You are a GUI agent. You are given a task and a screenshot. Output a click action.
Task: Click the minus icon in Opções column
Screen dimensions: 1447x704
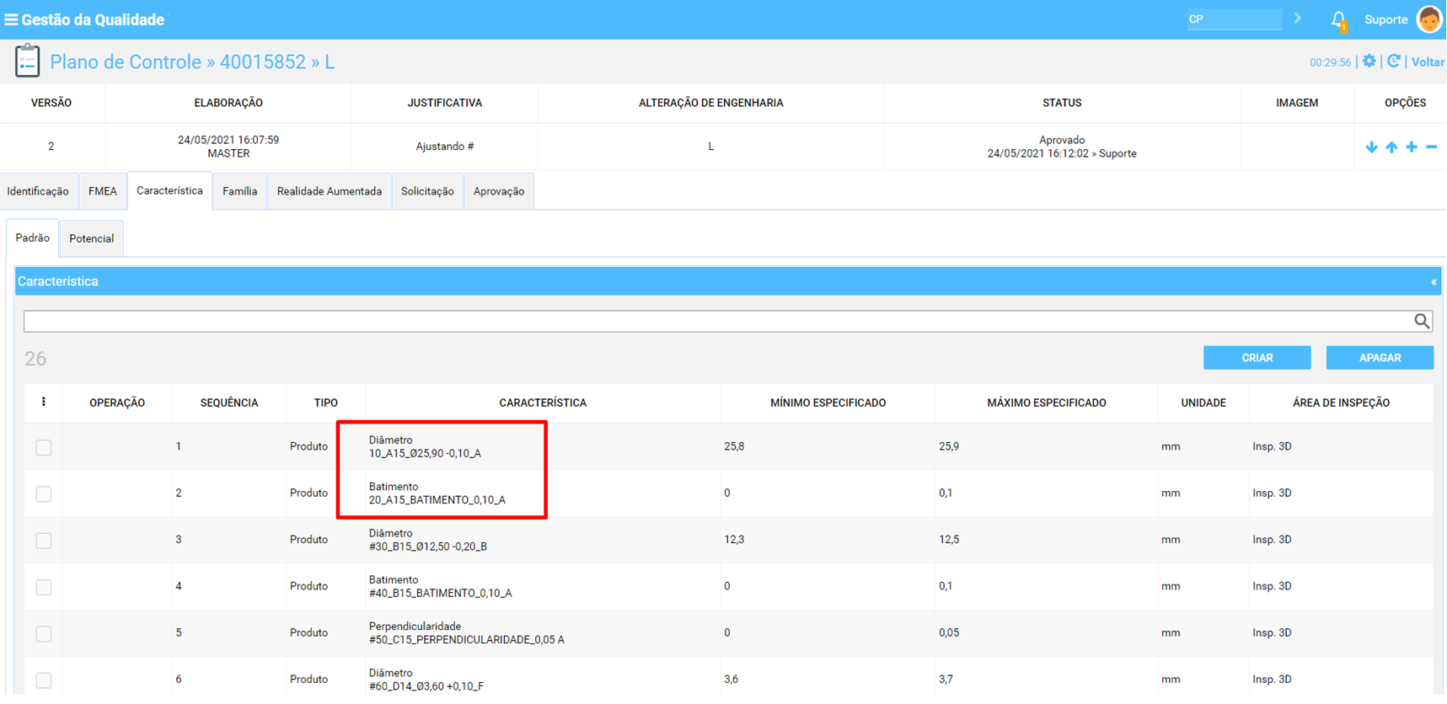(1432, 147)
